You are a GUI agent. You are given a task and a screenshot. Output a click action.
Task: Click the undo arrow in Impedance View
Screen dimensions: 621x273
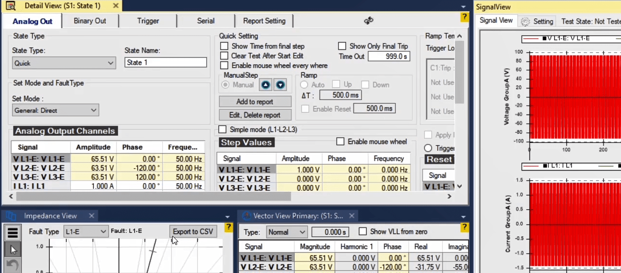coord(13,265)
